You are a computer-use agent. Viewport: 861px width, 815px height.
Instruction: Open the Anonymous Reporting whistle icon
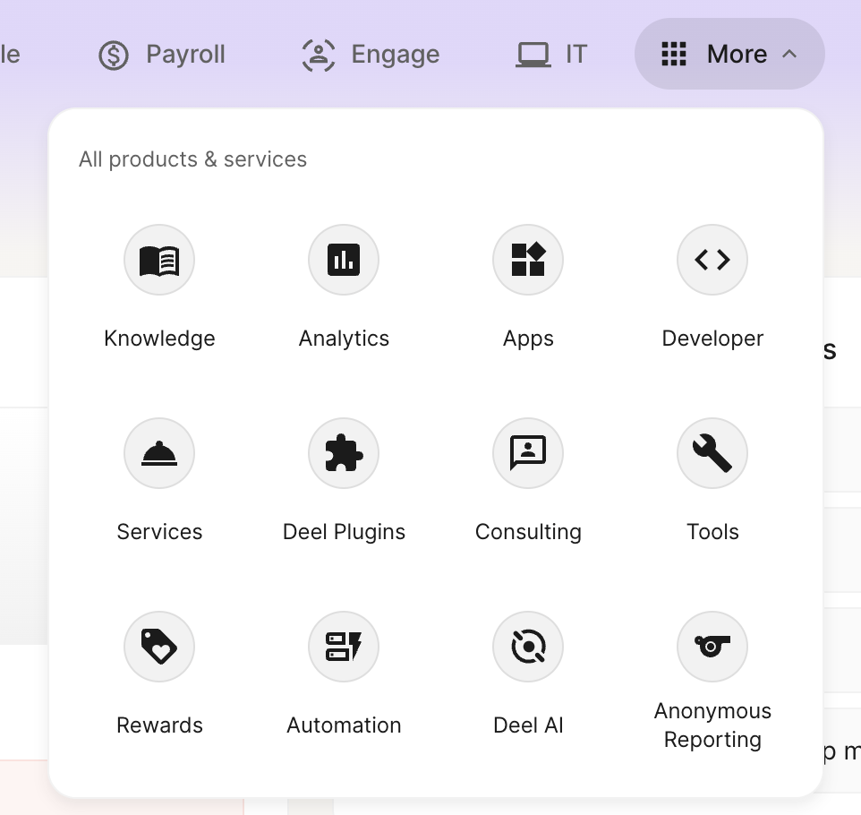pyautogui.click(x=712, y=647)
